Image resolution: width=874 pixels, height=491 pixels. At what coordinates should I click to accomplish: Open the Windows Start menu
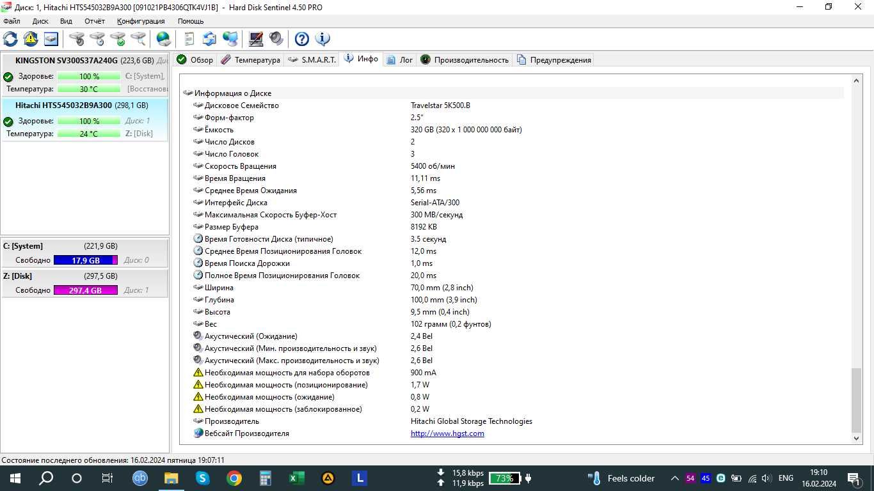click(x=15, y=478)
